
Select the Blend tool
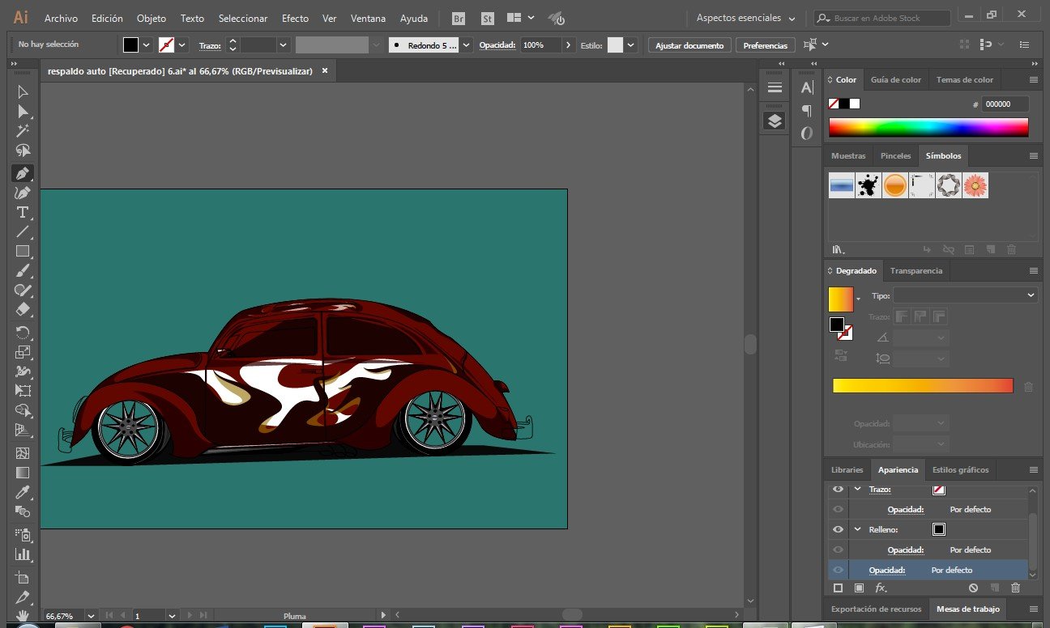(x=23, y=511)
